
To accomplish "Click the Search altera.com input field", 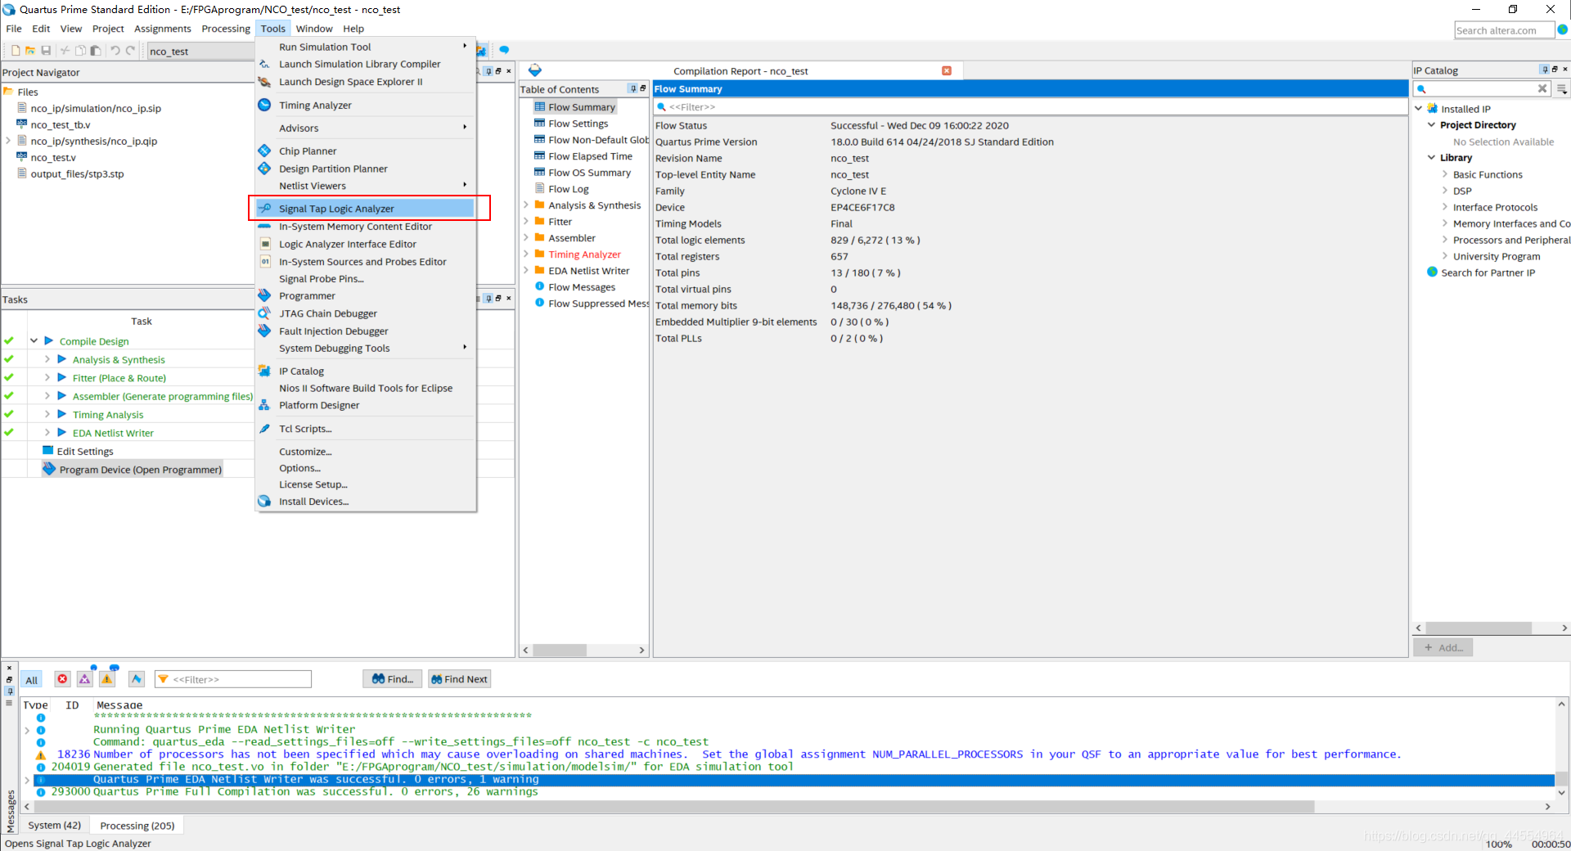I will 1502,29.
